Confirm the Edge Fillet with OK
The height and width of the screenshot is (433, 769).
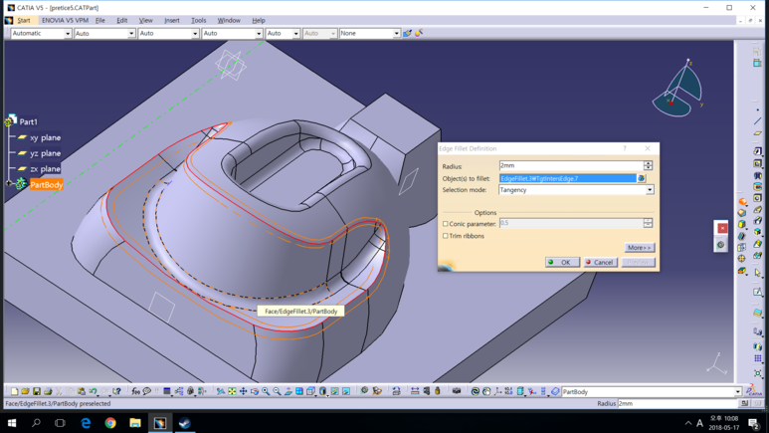(562, 262)
